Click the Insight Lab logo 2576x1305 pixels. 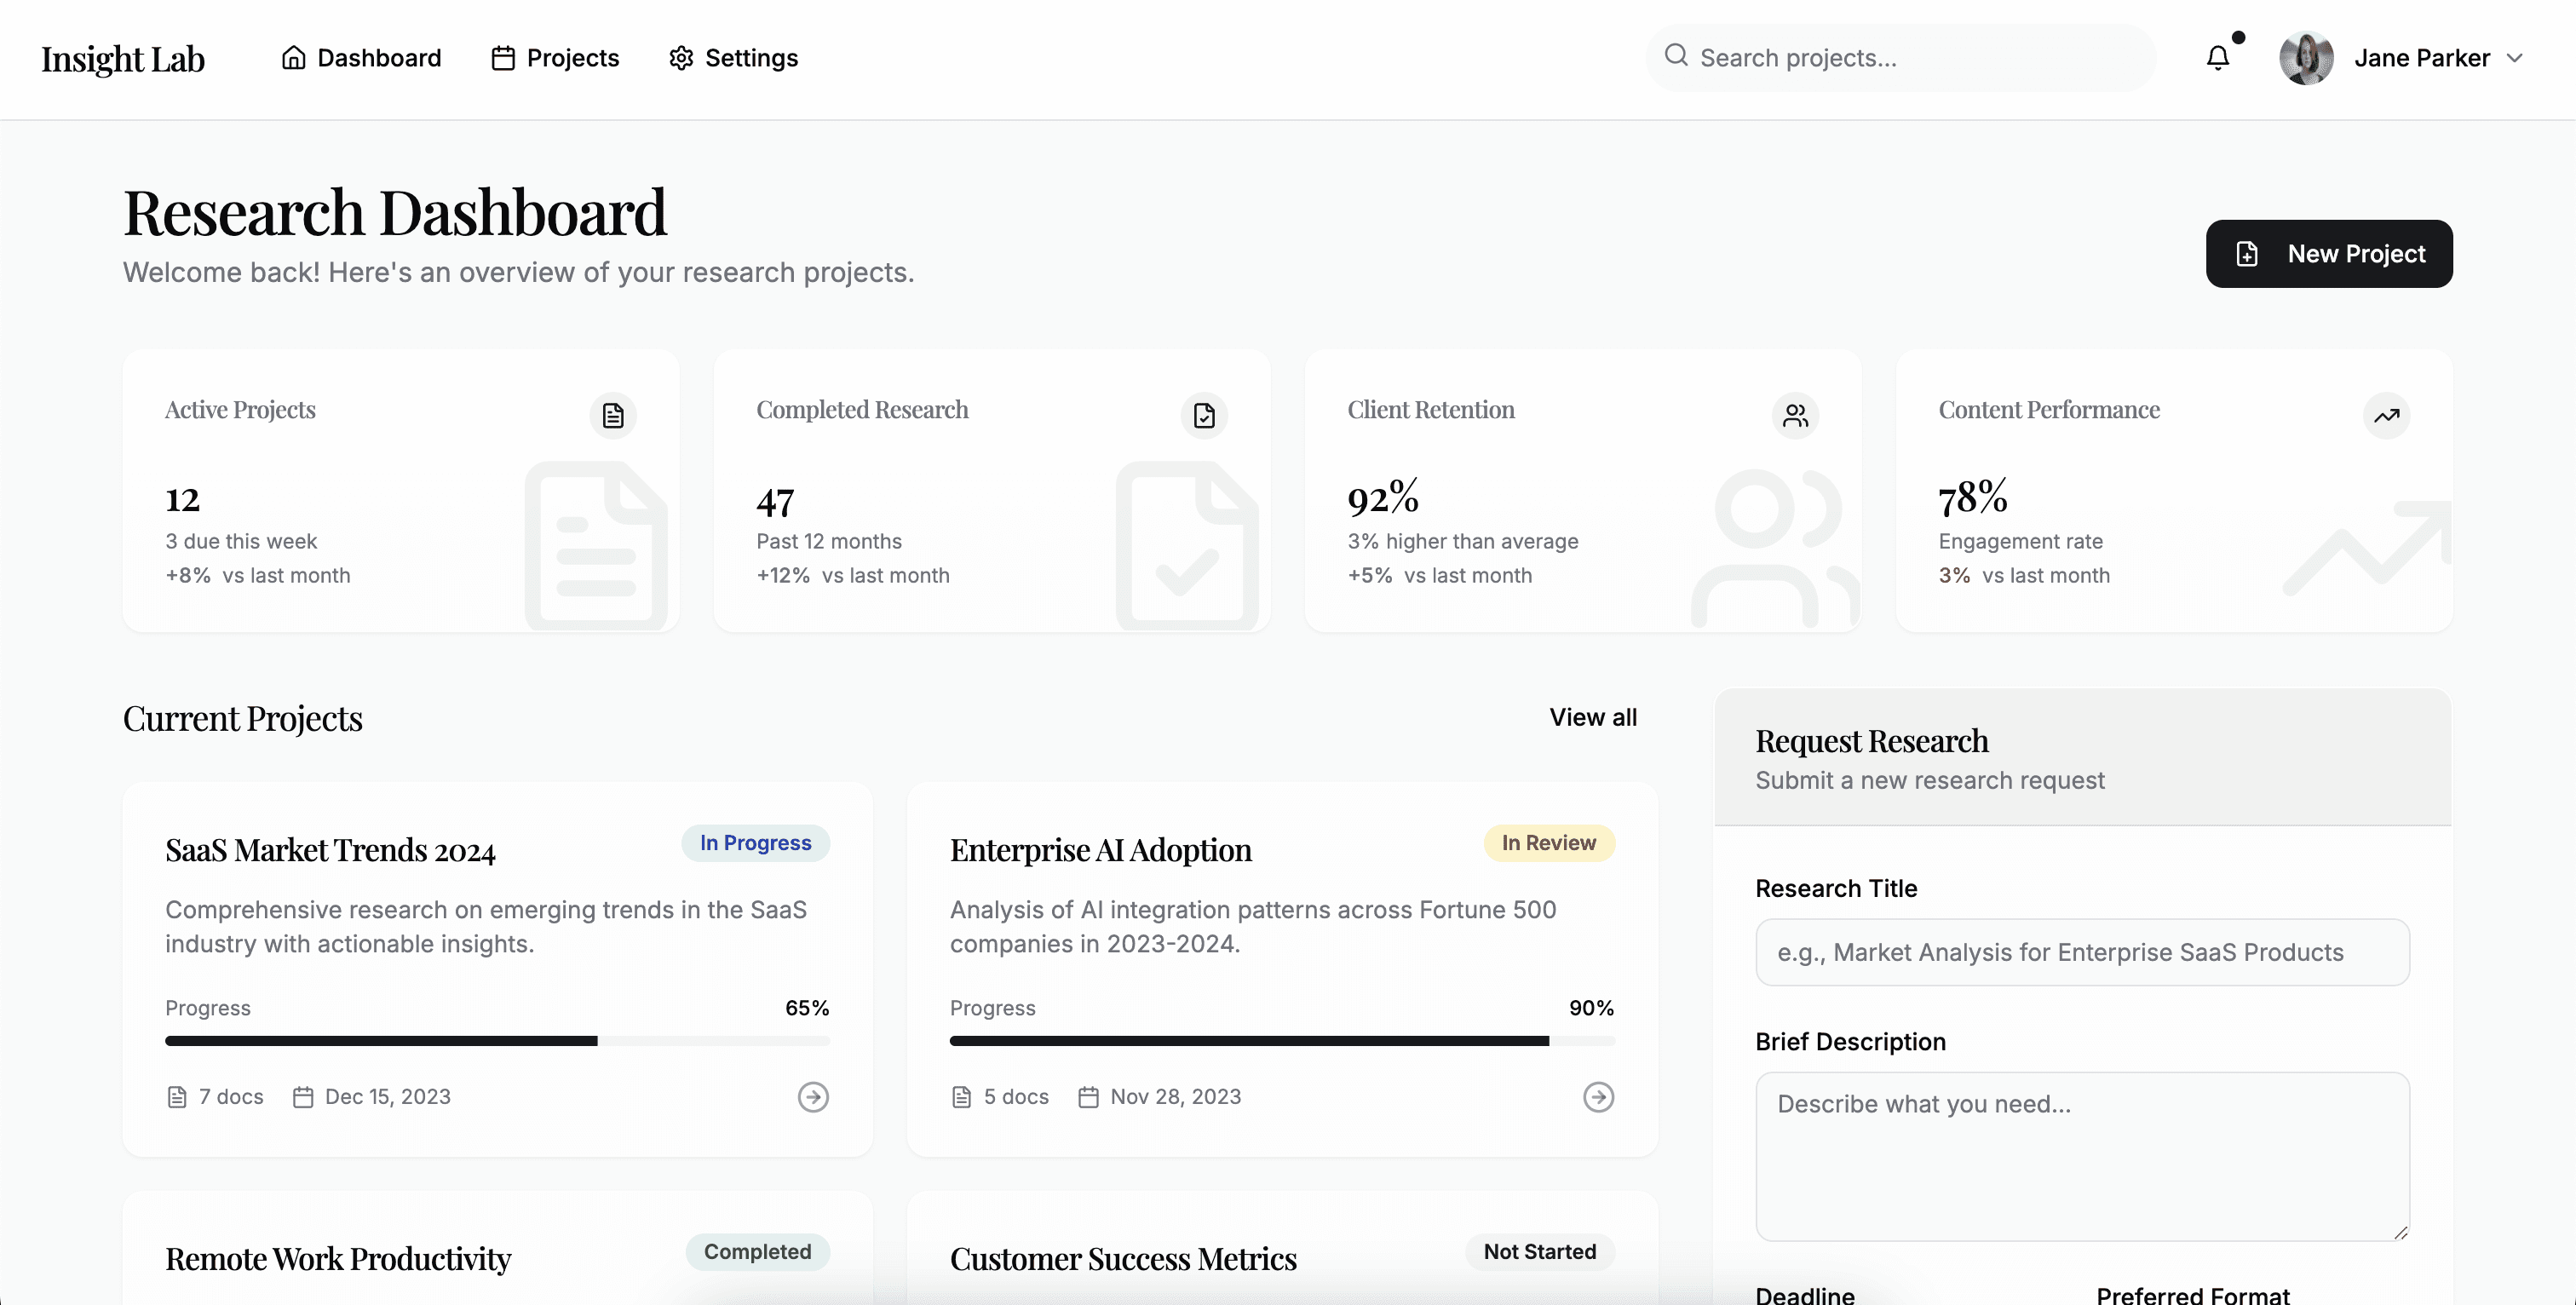123,59
